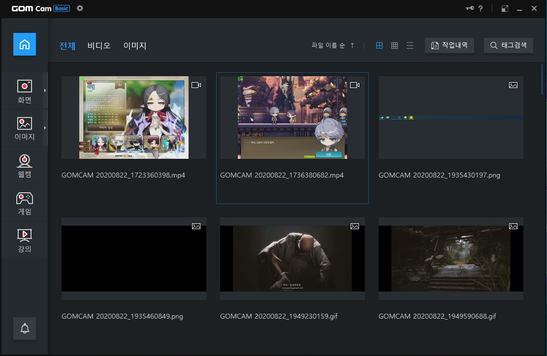Click file name GOMCAM 20200822_1736380682.mp4
547x356 pixels.
click(282, 175)
